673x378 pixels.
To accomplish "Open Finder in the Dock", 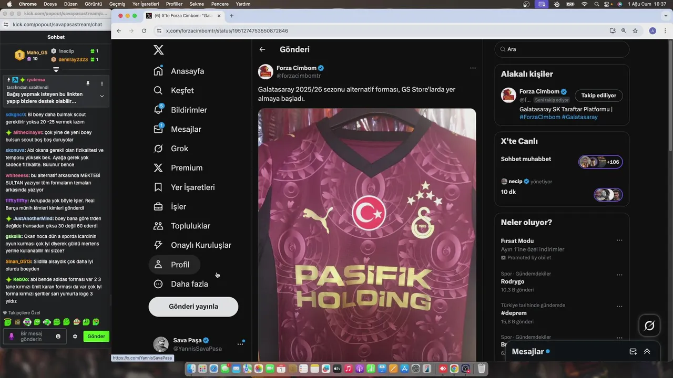I will (x=191, y=369).
